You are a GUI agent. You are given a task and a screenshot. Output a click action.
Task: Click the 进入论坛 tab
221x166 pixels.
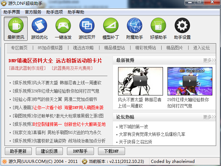[x=201, y=48]
